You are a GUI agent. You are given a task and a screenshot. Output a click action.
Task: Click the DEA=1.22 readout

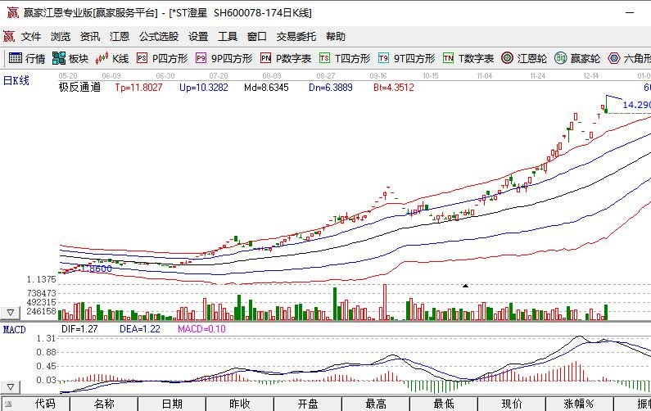point(140,329)
